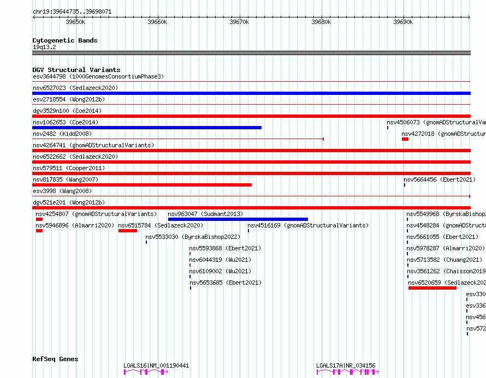Open the esv2718554 Wong2012b variant label

point(69,99)
